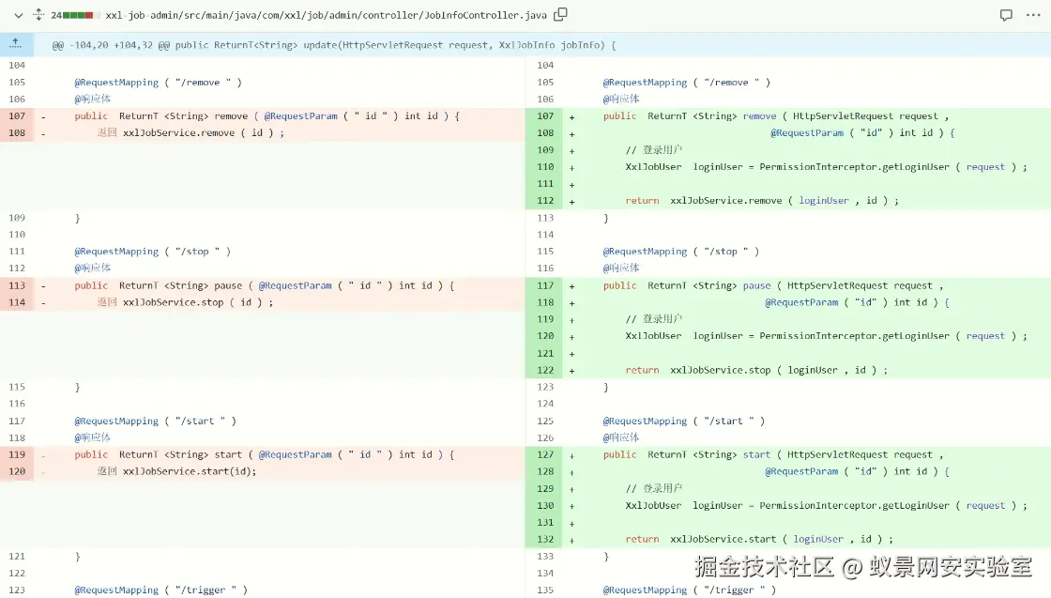Viewport: 1051px width, 598px height.
Task: Click left-side '@RequestMapping ( "/remove " )' annotation
Action: (x=158, y=83)
